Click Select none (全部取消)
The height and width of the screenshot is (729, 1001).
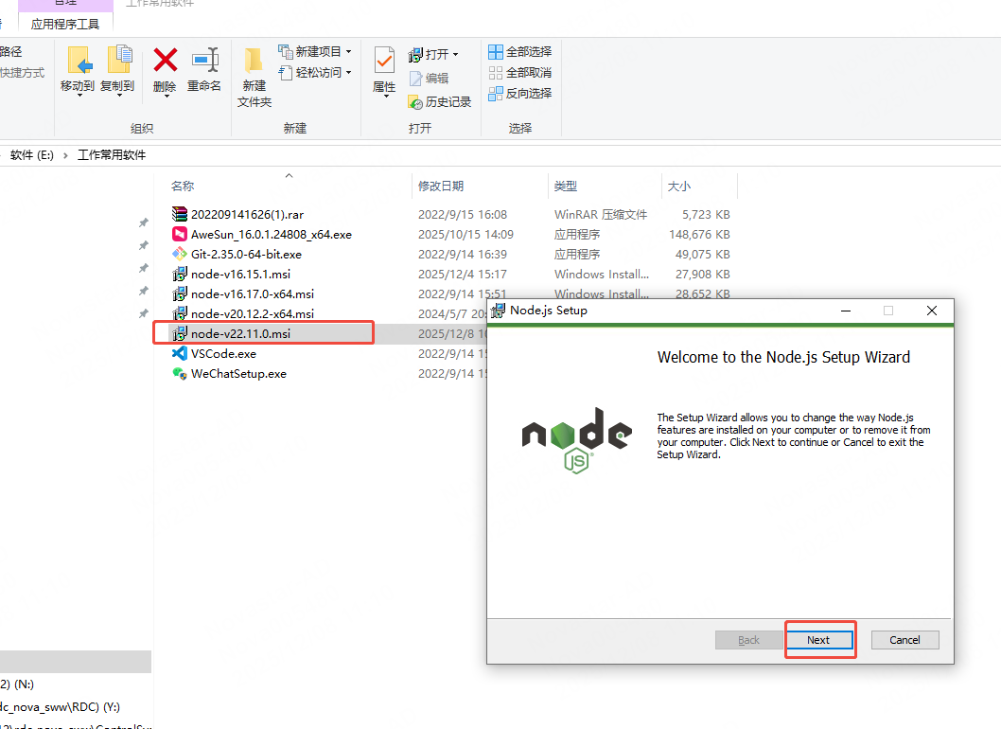(520, 72)
